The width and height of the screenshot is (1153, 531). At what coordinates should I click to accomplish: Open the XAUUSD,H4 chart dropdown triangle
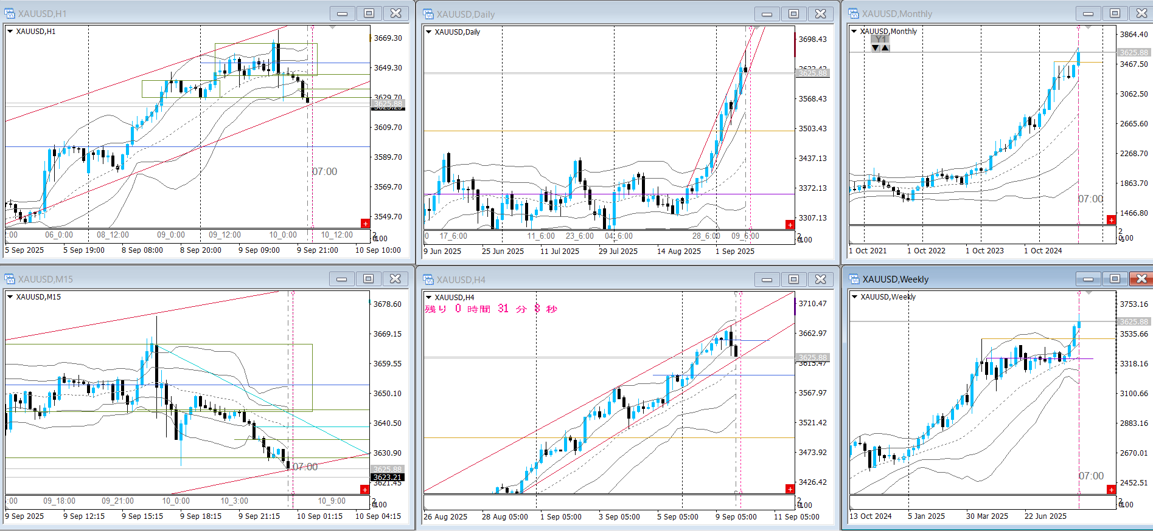(x=429, y=298)
